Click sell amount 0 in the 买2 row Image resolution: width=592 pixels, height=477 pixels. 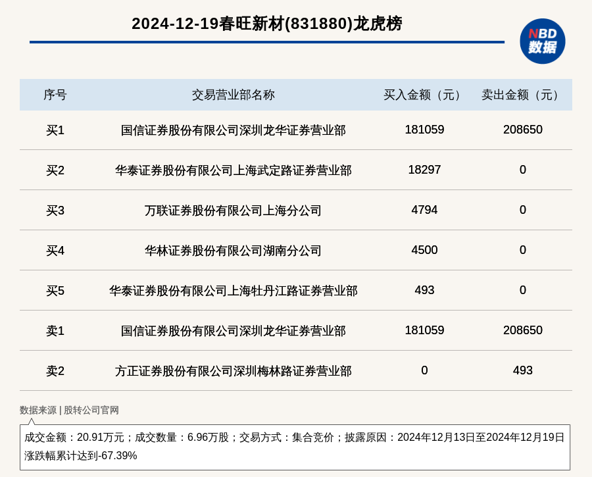click(522, 170)
